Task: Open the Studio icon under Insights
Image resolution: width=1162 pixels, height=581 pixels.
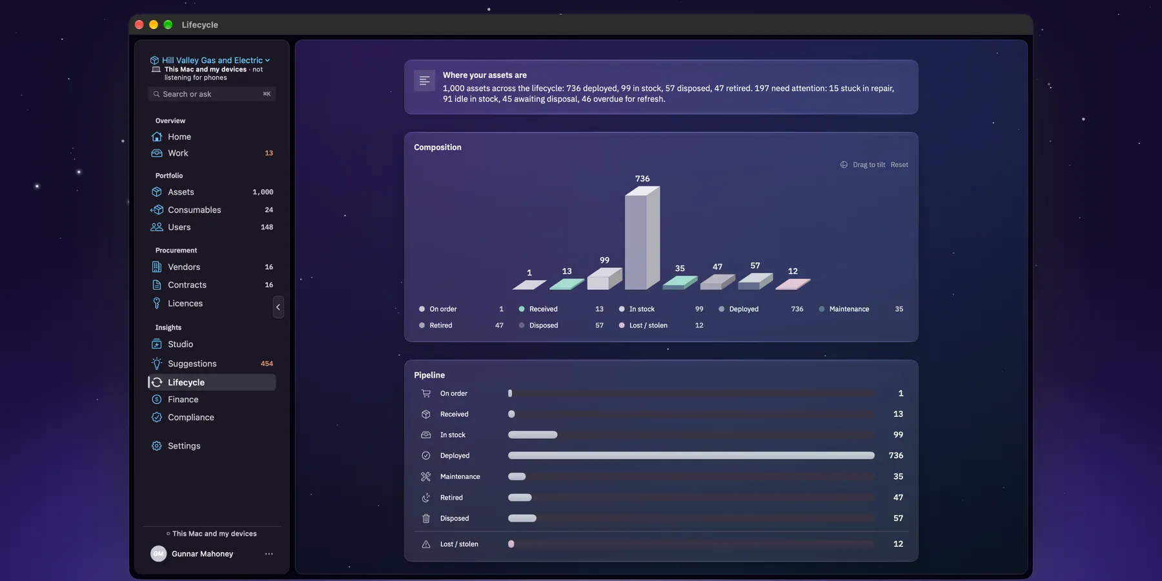Action: (x=156, y=344)
